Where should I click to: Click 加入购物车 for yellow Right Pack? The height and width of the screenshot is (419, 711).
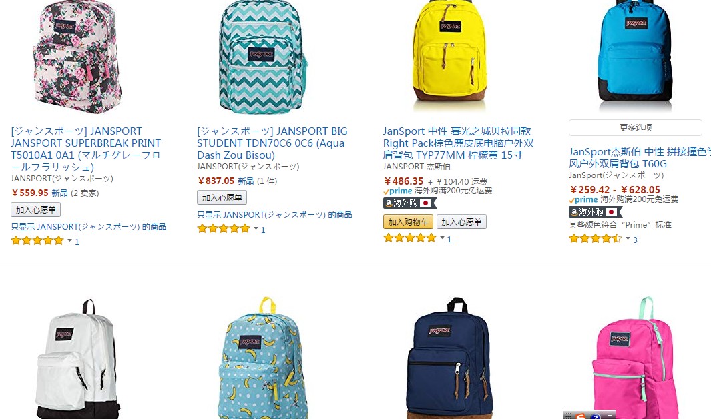pyautogui.click(x=408, y=222)
